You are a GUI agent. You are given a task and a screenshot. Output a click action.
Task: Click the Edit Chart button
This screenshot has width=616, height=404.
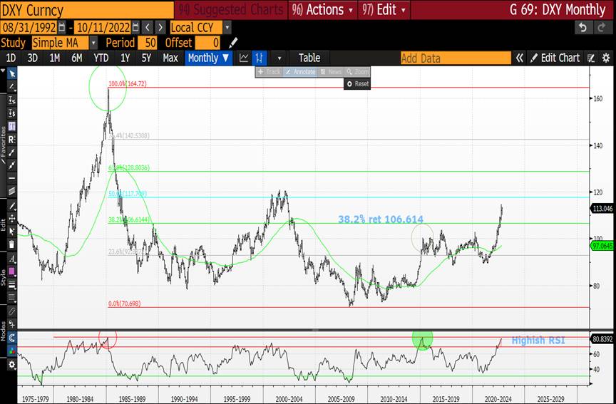[x=555, y=58]
